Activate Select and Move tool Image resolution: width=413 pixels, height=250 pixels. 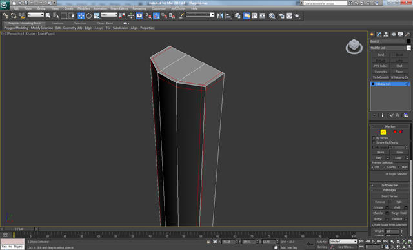[81, 15]
